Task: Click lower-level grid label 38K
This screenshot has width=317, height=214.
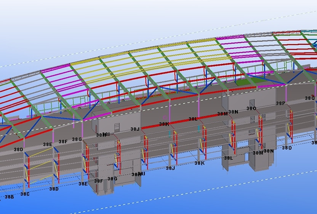Action: [x=200, y=163]
